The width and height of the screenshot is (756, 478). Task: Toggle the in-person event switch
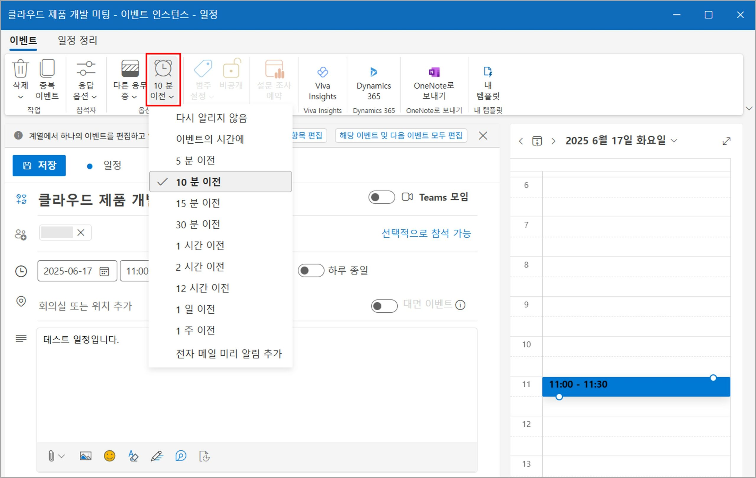[384, 305]
